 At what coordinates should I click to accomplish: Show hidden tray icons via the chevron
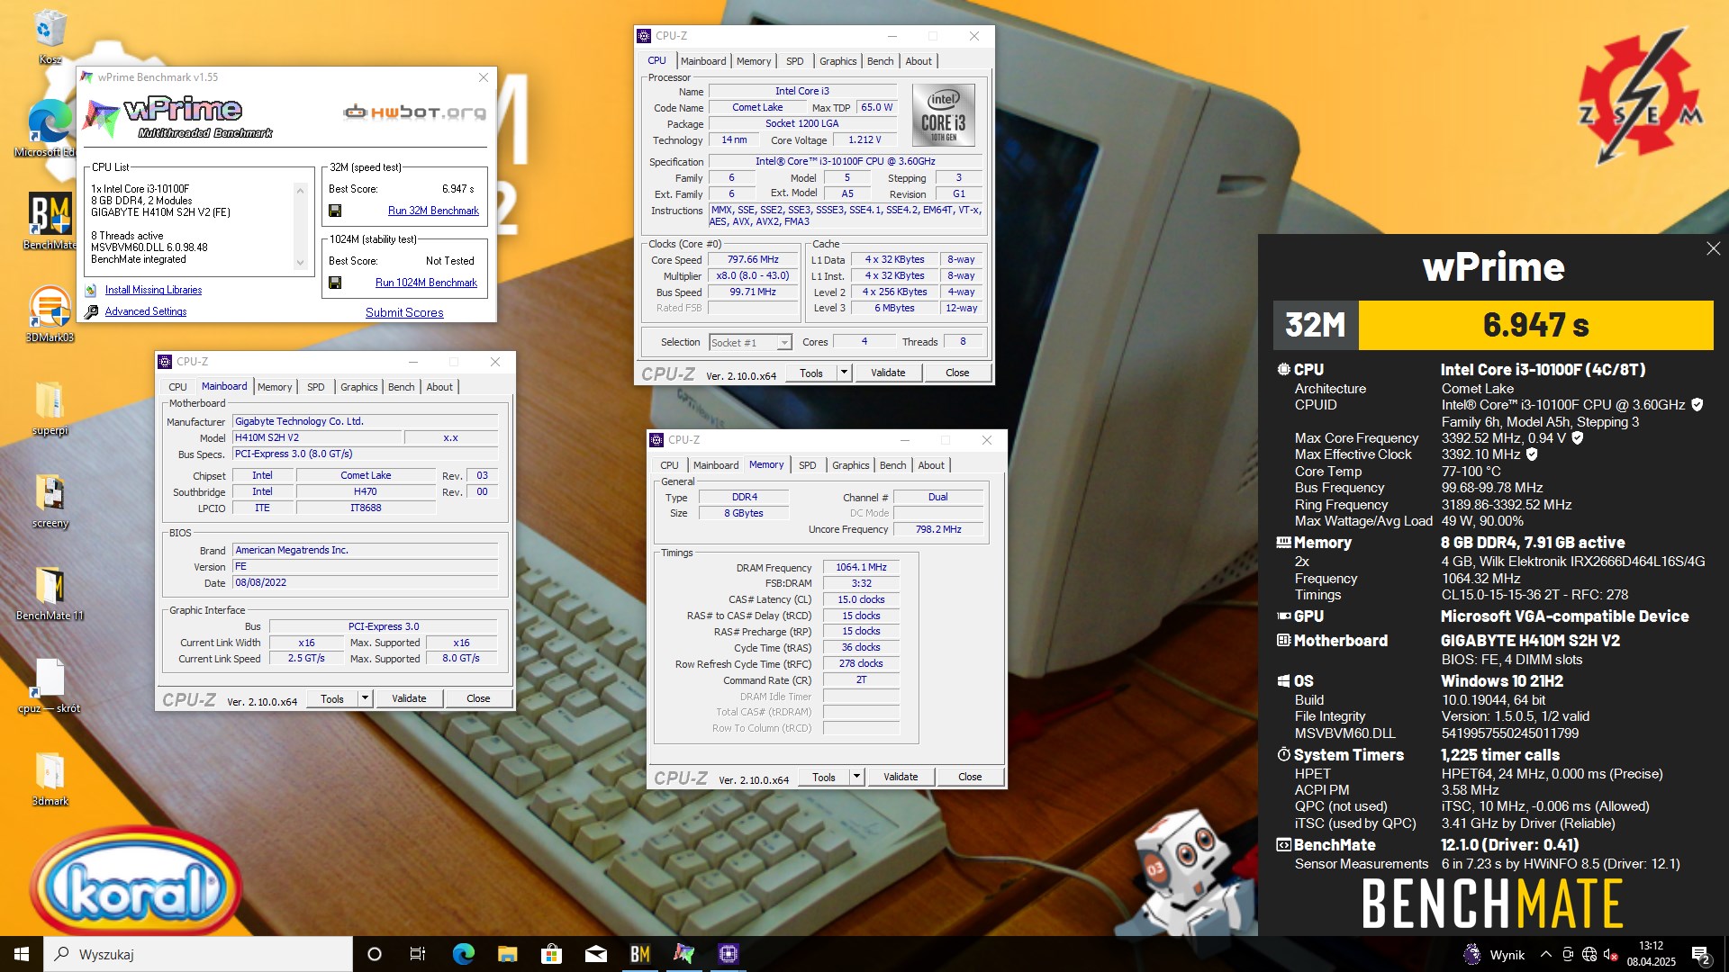click(1545, 955)
